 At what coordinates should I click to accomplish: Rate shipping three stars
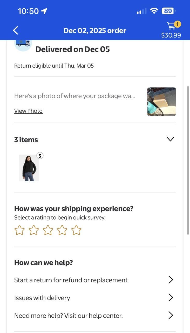48,230
